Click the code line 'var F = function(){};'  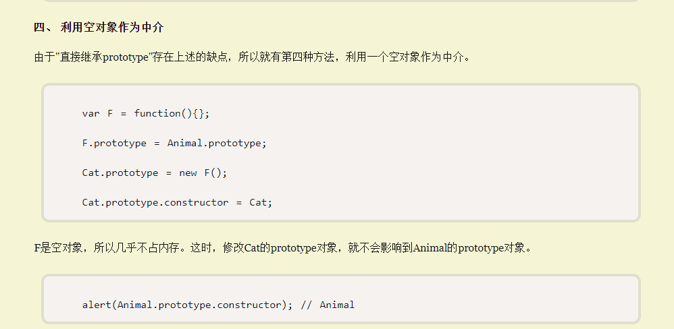(x=146, y=113)
